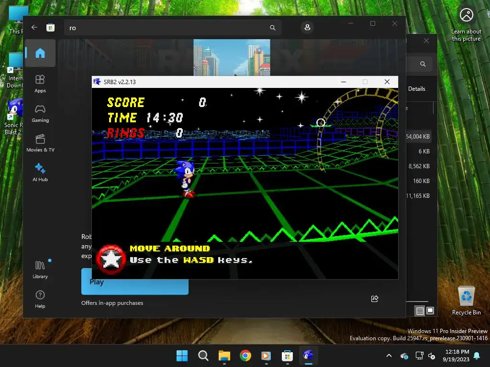Switch File Explorer to details list view
Viewport: 490px width, 367px height.
[420, 311]
